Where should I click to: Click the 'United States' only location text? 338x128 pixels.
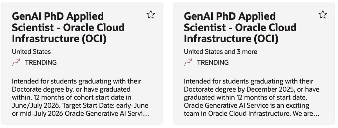31,52
